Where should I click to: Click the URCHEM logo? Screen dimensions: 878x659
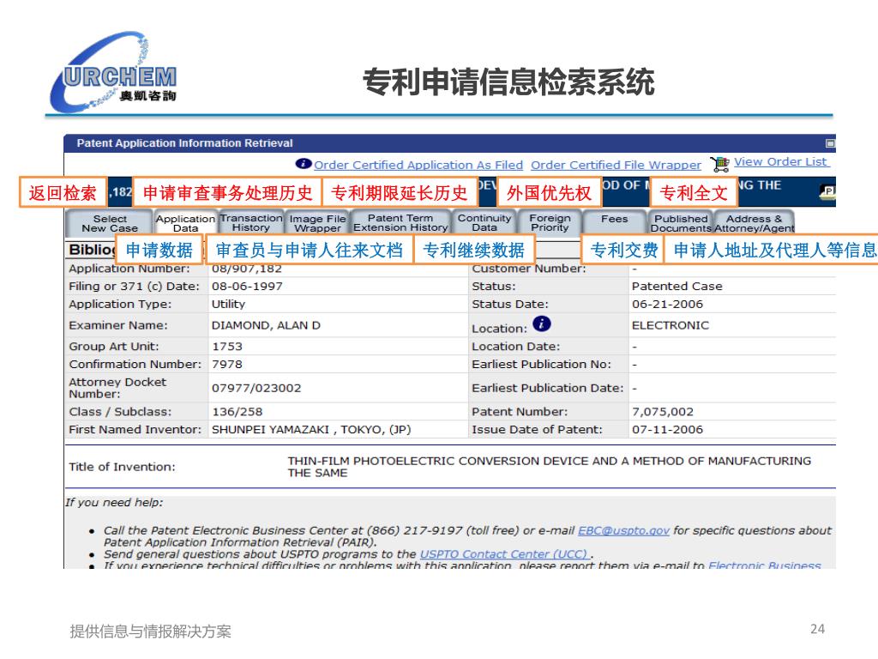point(115,72)
